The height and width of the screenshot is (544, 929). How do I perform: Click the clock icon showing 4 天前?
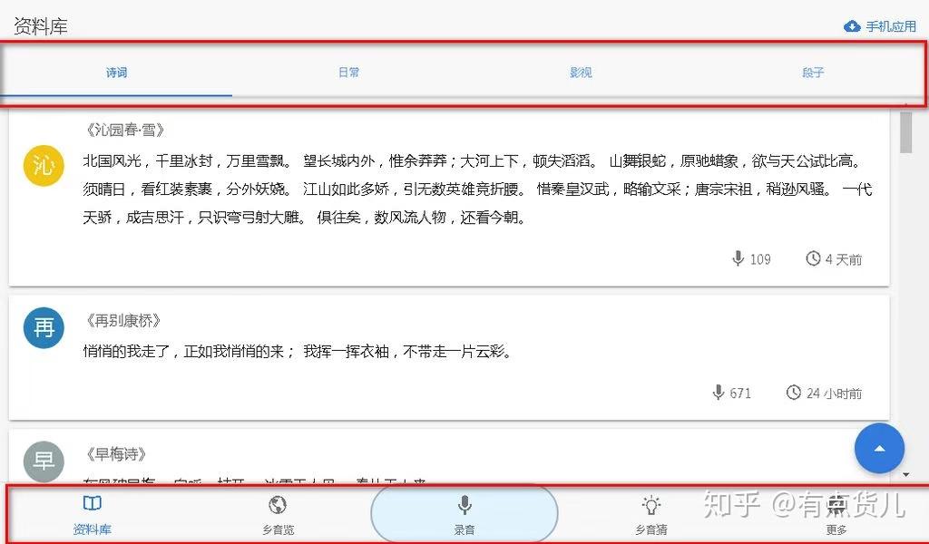(814, 258)
